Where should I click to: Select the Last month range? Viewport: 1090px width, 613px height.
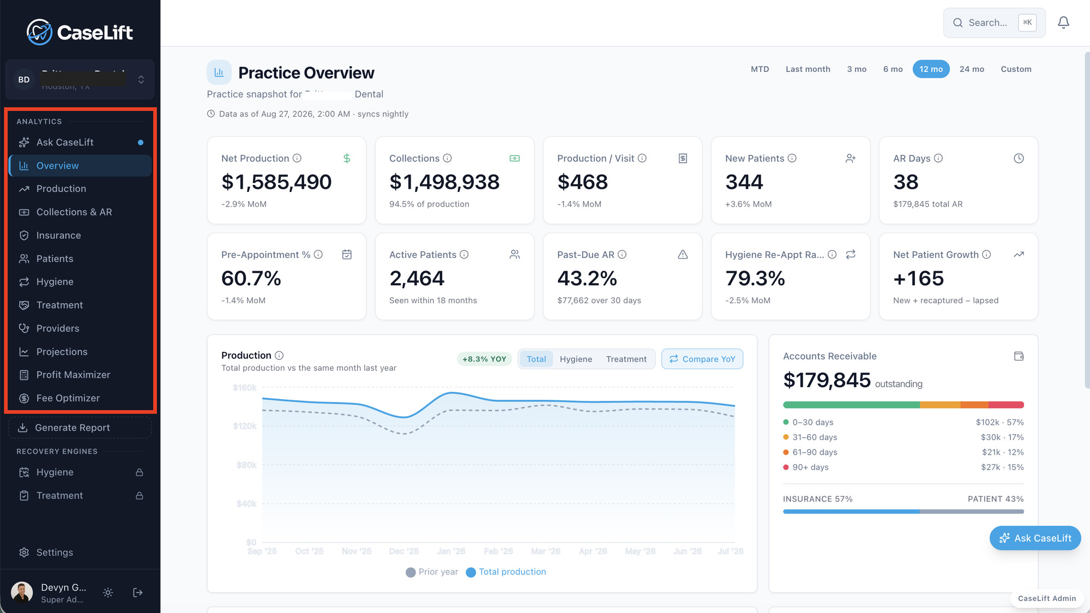tap(808, 69)
